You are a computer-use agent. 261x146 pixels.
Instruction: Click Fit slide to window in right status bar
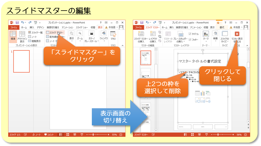click(x=245, y=135)
